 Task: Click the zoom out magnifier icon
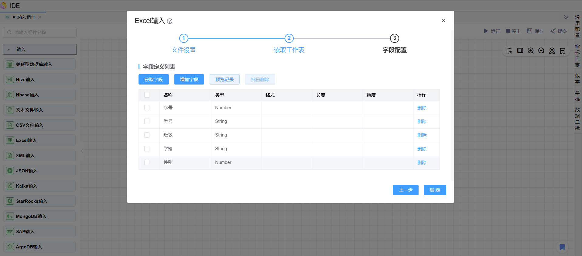tap(541, 51)
